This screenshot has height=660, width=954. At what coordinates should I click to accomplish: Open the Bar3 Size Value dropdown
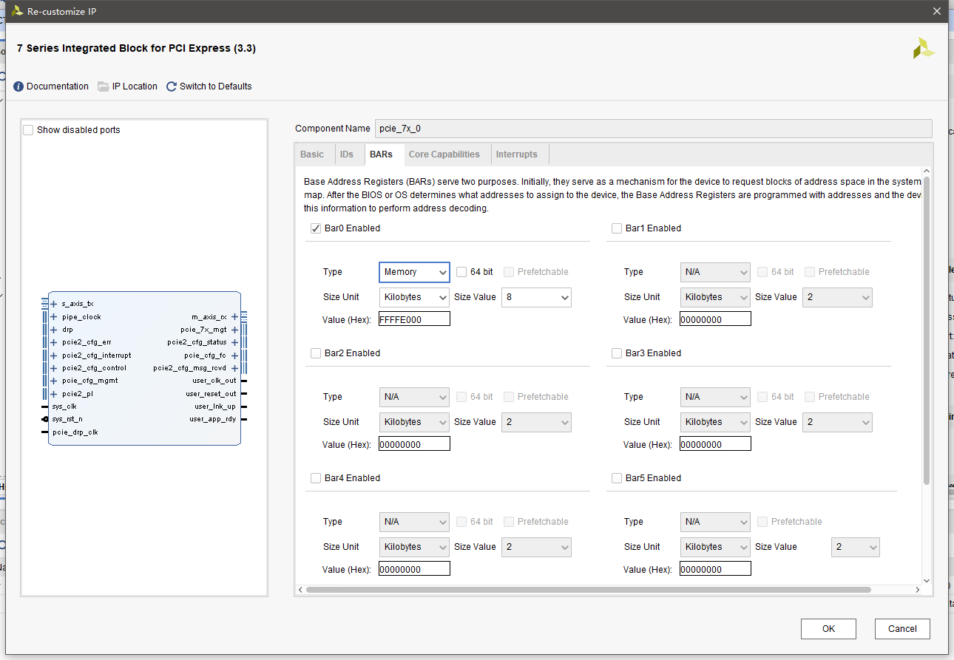click(837, 422)
